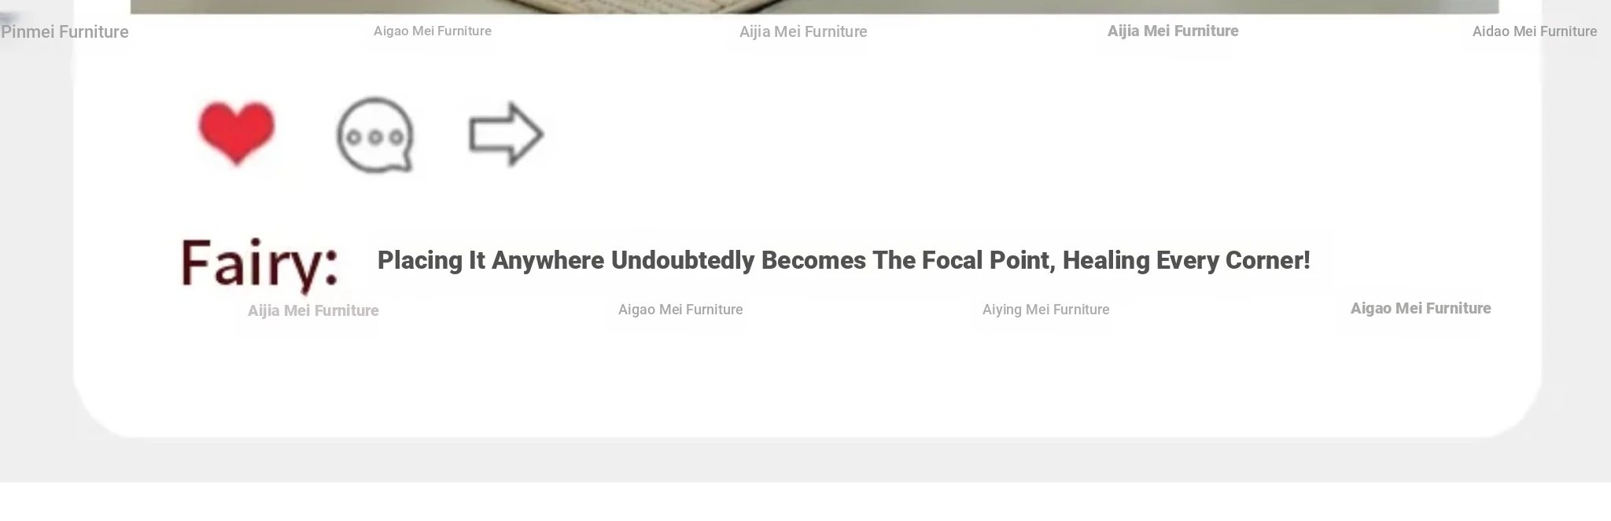Click the Aiying Mei Furniture watermark
The width and height of the screenshot is (1611, 521).
tap(1045, 310)
